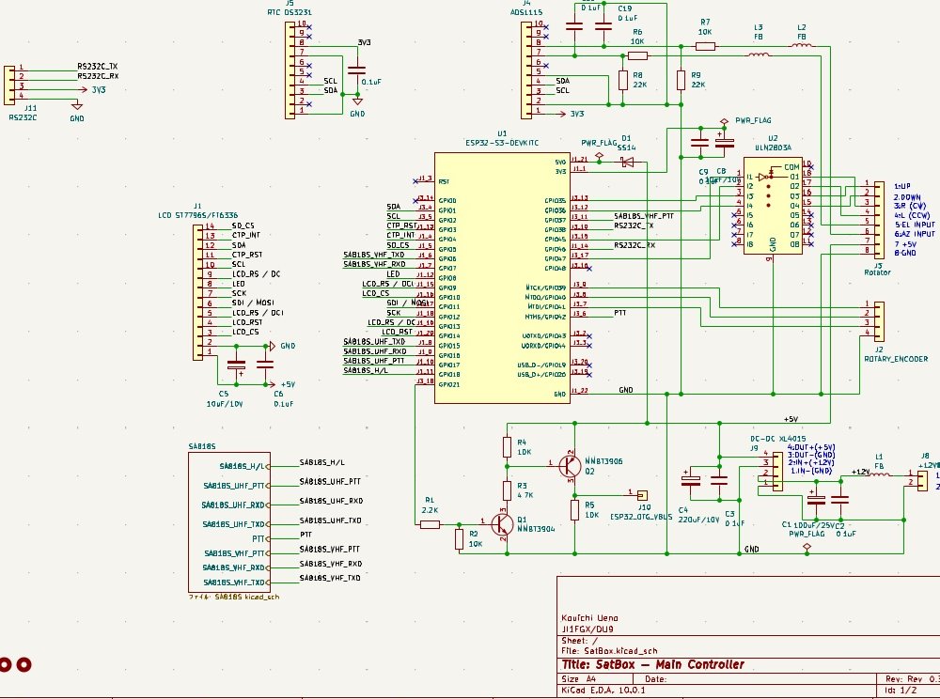Select ferrite bead L3 FB
Screen dimensions: 940x699
pos(759,55)
